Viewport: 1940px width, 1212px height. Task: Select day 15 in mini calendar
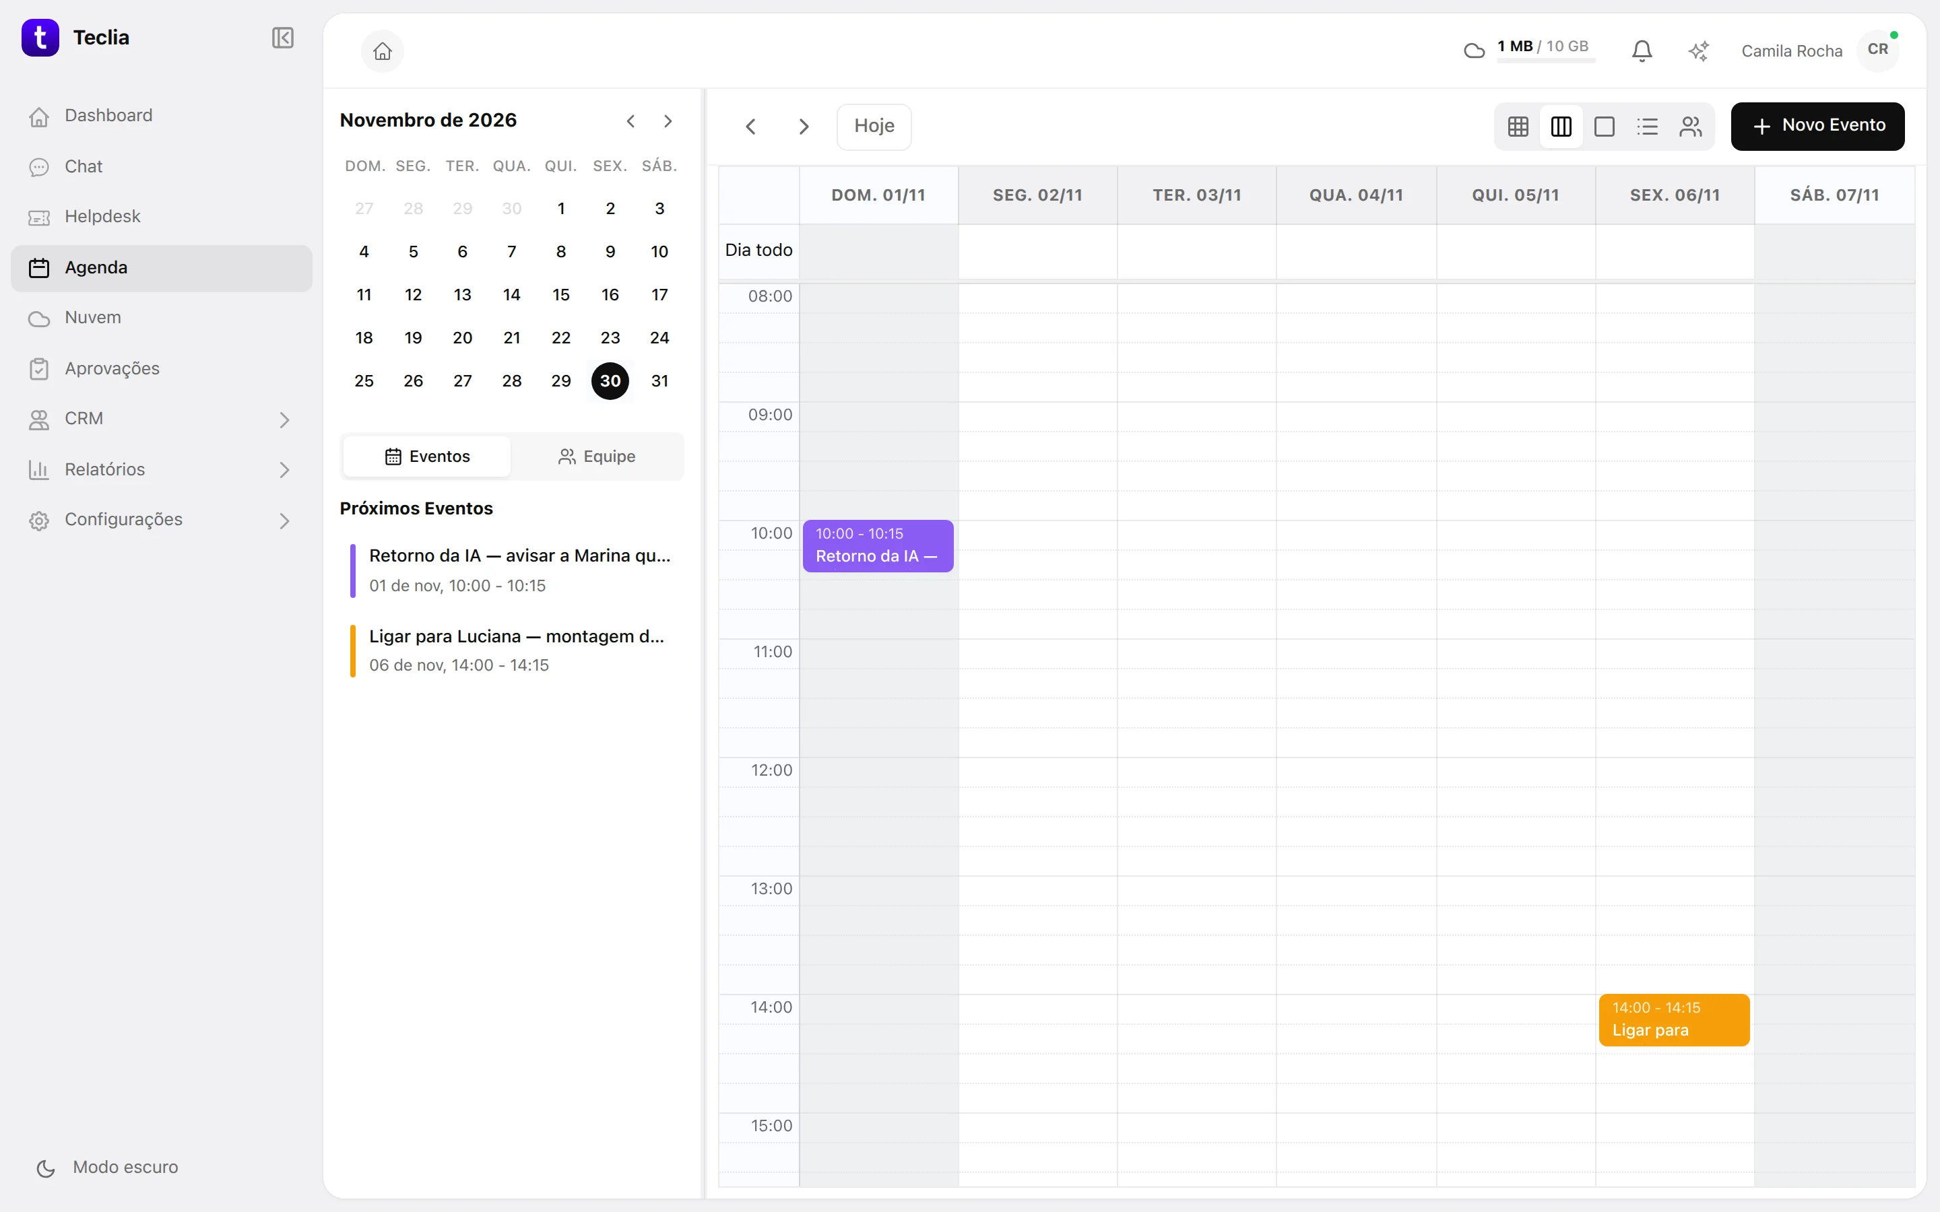[561, 295]
